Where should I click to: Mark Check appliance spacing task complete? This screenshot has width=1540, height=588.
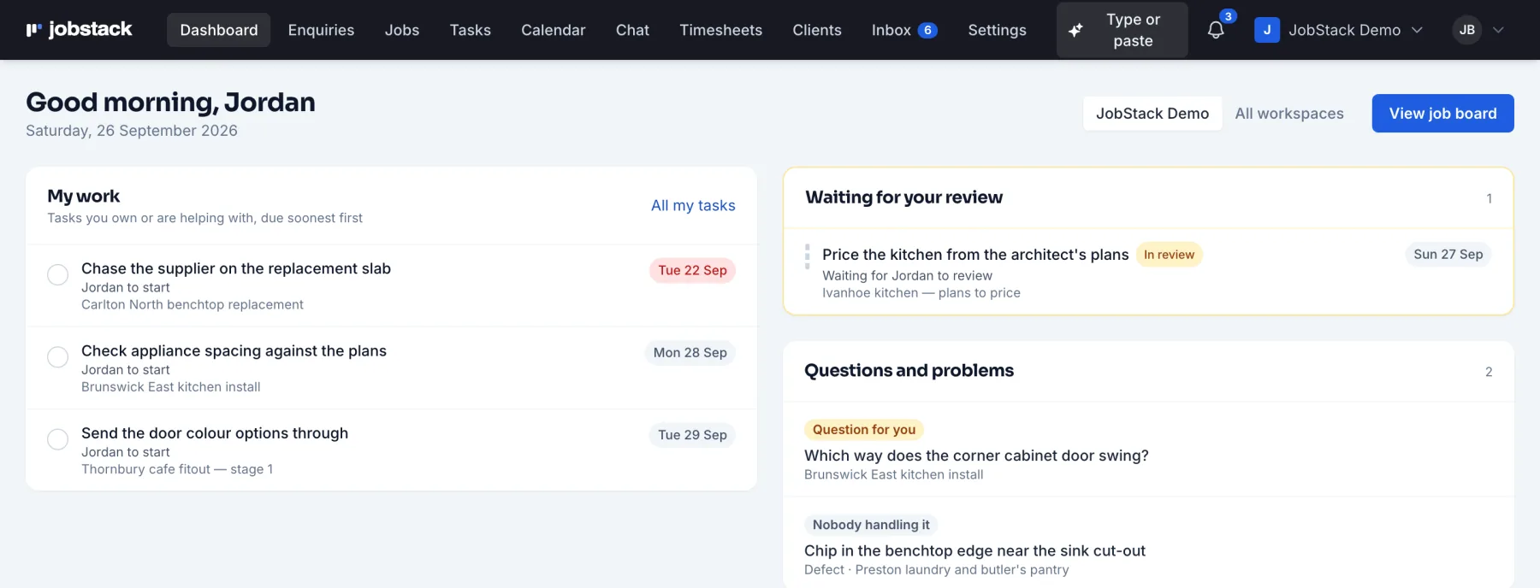[x=57, y=356]
